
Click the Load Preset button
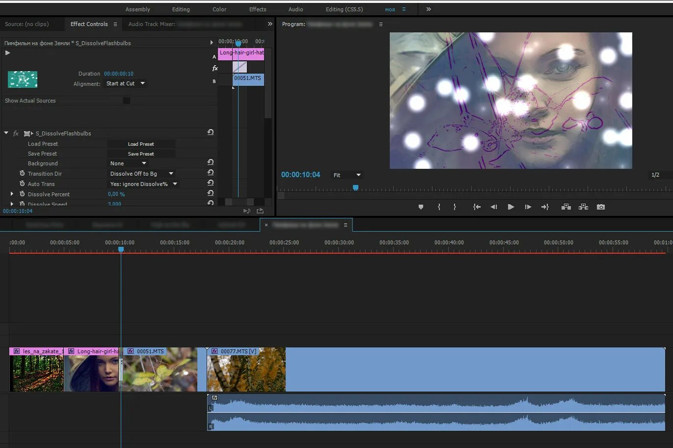[x=141, y=144]
